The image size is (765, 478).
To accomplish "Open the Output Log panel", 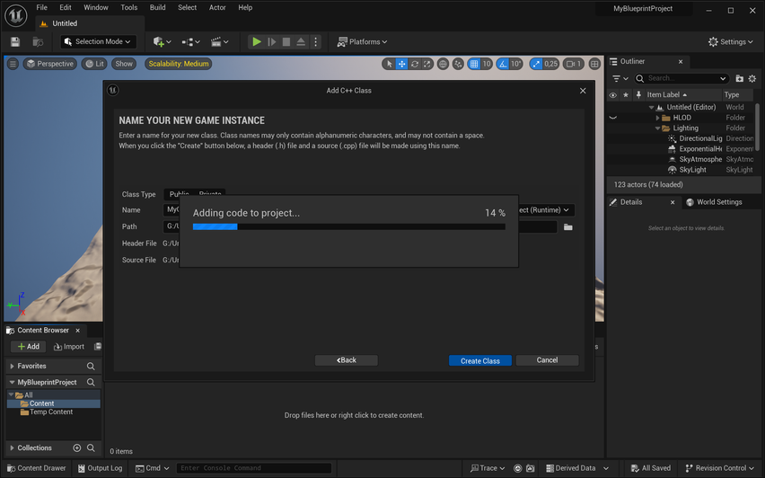I will tap(100, 468).
